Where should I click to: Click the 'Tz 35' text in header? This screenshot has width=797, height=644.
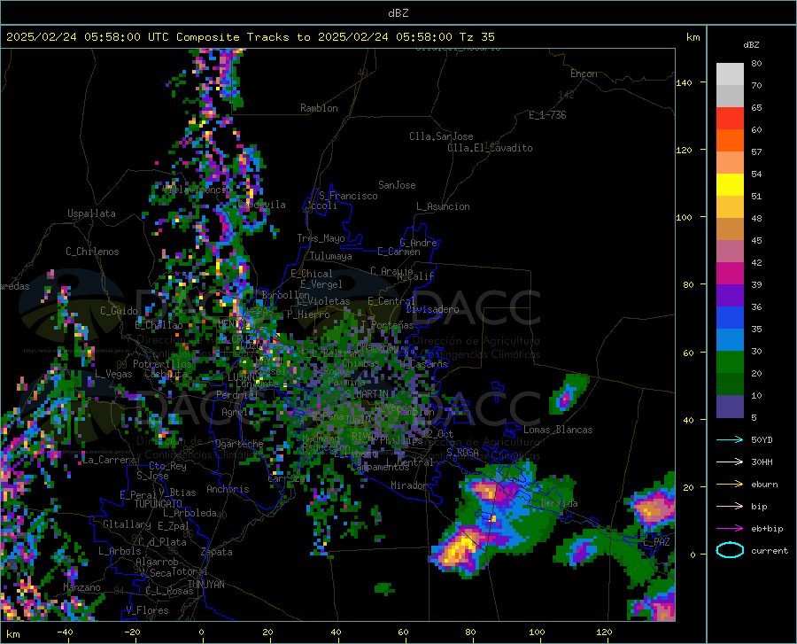[476, 37]
